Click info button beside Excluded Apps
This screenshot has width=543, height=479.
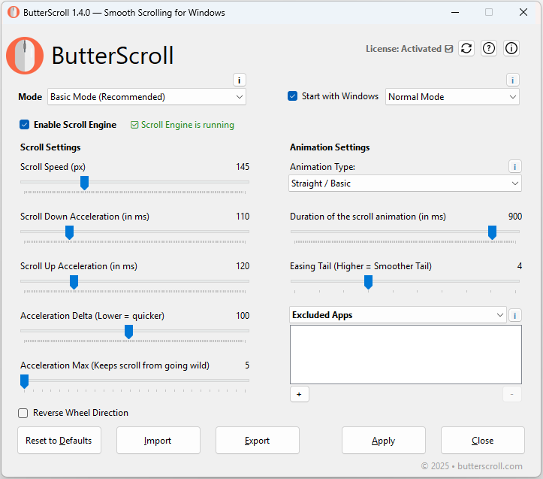coord(514,316)
